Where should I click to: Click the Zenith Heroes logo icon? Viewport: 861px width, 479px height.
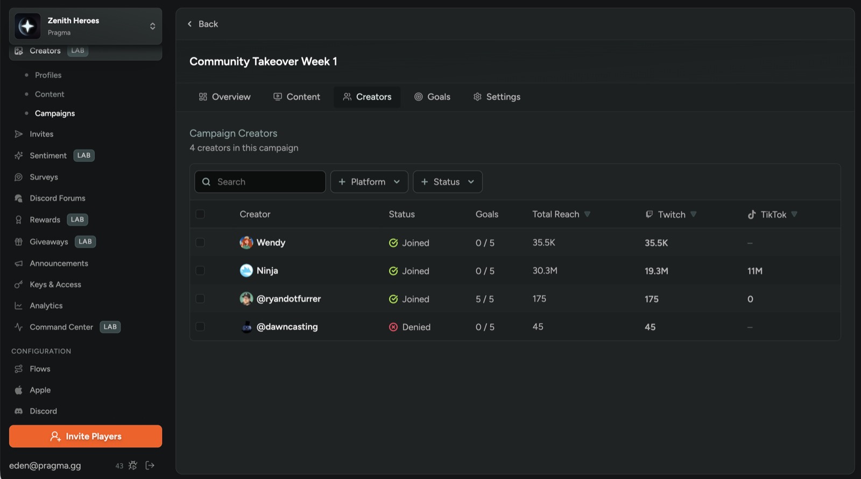[x=27, y=26]
